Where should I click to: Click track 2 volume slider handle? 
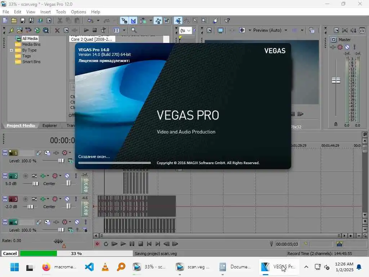[x=35, y=184]
